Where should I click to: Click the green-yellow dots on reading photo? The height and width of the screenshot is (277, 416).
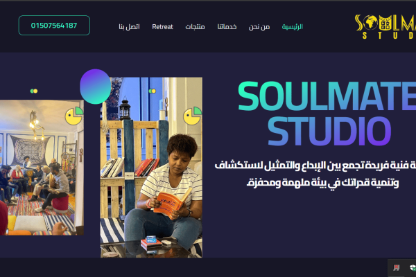click(152, 91)
